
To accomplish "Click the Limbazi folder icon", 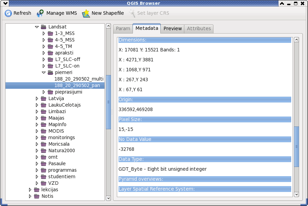I will 44,111.
